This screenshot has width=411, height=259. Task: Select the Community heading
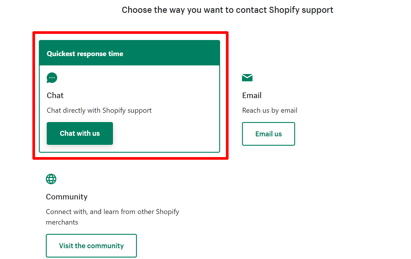coord(67,197)
